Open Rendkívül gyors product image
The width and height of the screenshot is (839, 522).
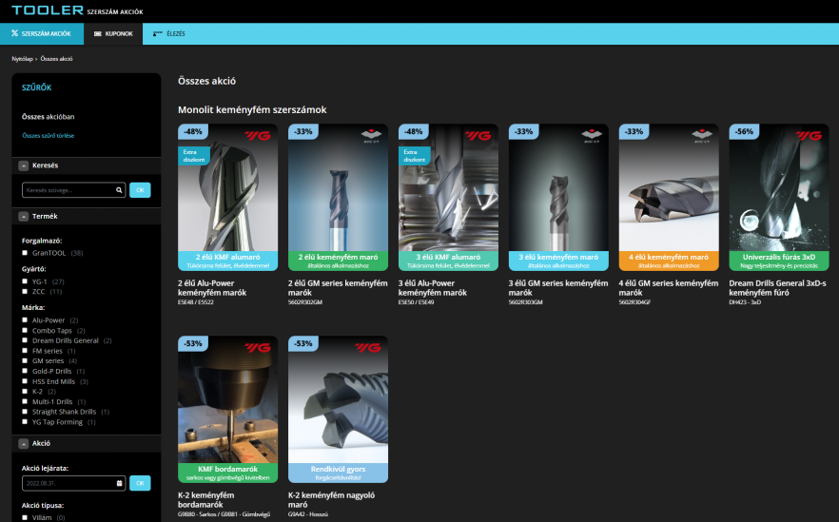(339, 409)
